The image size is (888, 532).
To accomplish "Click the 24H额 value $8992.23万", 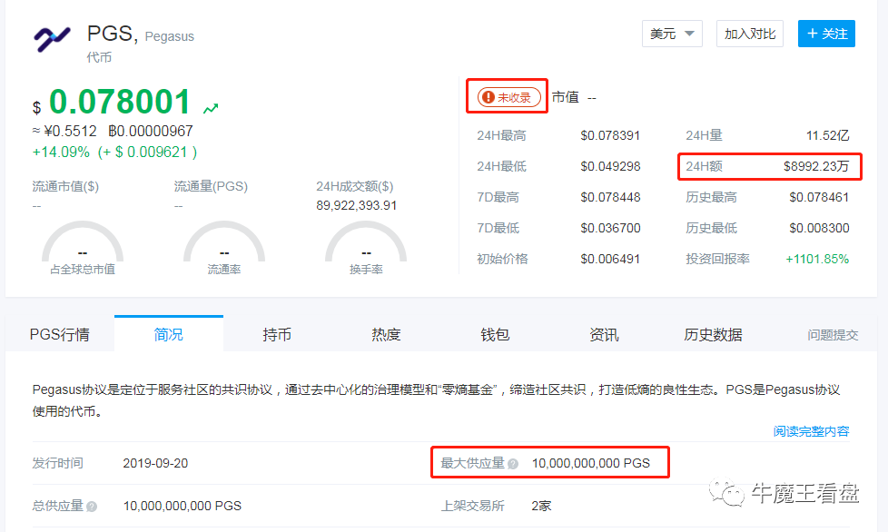I will (816, 166).
